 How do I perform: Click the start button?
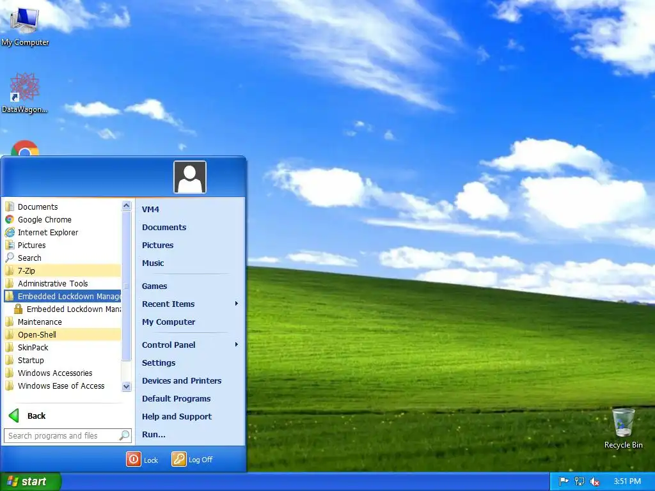pyautogui.click(x=31, y=481)
